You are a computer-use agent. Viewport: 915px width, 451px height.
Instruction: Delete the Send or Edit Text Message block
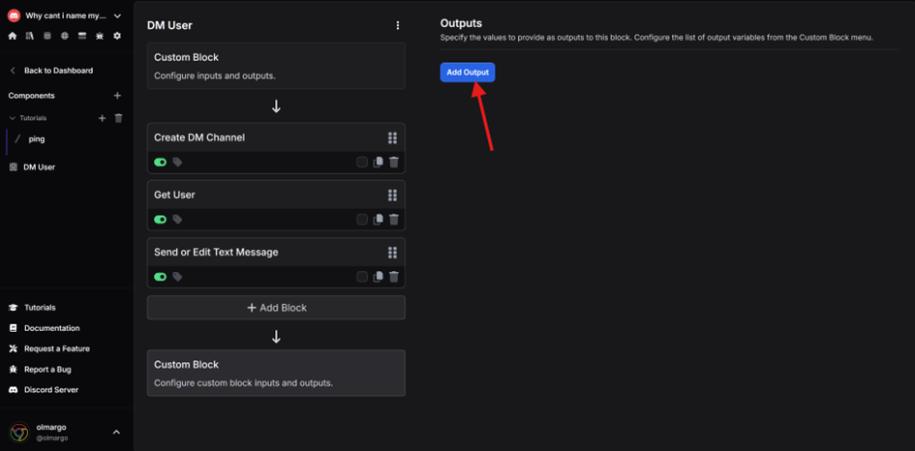(394, 277)
